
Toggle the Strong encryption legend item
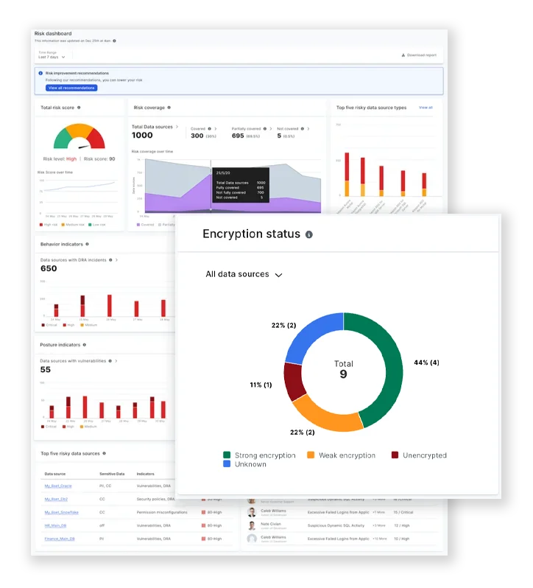258,455
